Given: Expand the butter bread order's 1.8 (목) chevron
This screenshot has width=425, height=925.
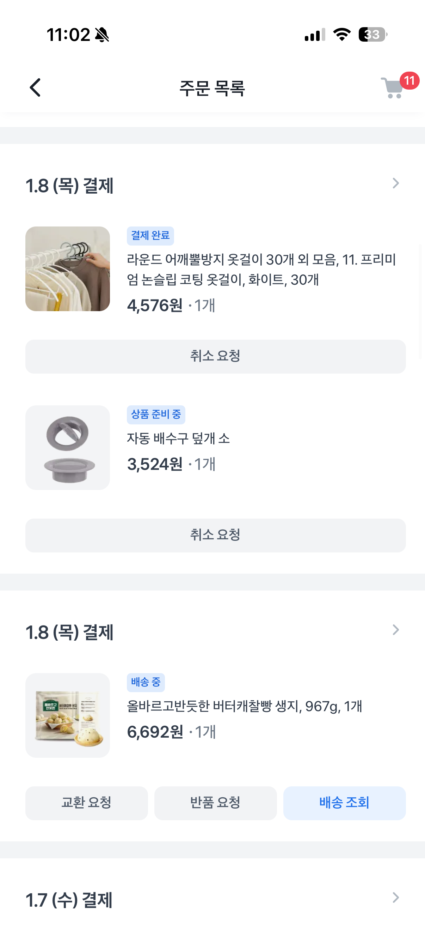Looking at the screenshot, I should click(x=396, y=630).
